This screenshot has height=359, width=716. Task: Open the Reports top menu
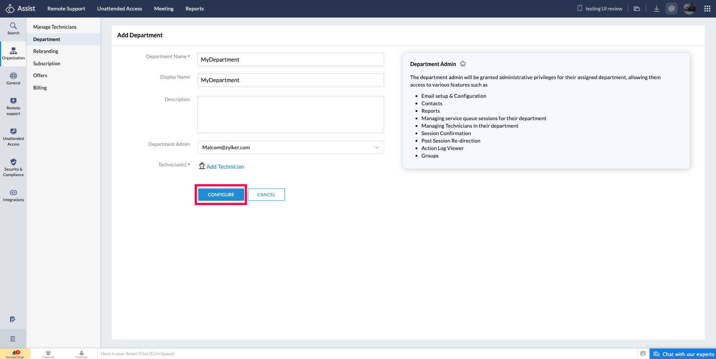[194, 9]
